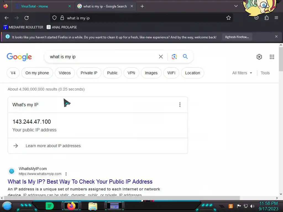Select the Location filter chip
Image resolution: width=283 pixels, height=212 pixels.
[x=193, y=73]
